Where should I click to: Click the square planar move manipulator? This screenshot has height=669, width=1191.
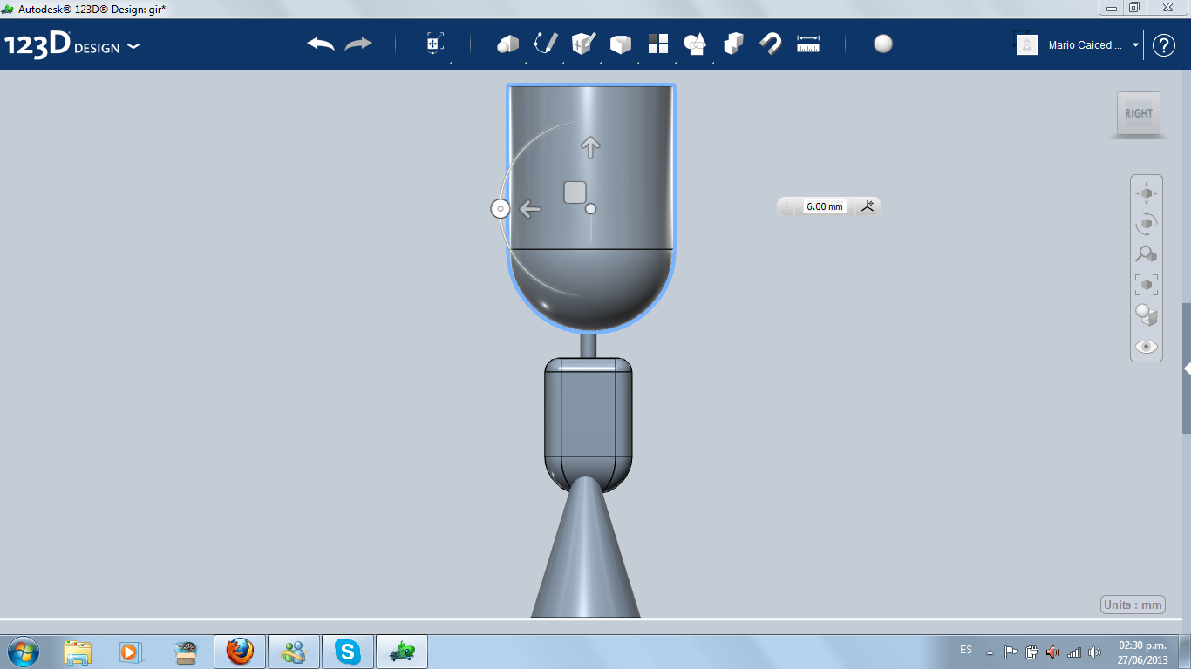tap(575, 193)
